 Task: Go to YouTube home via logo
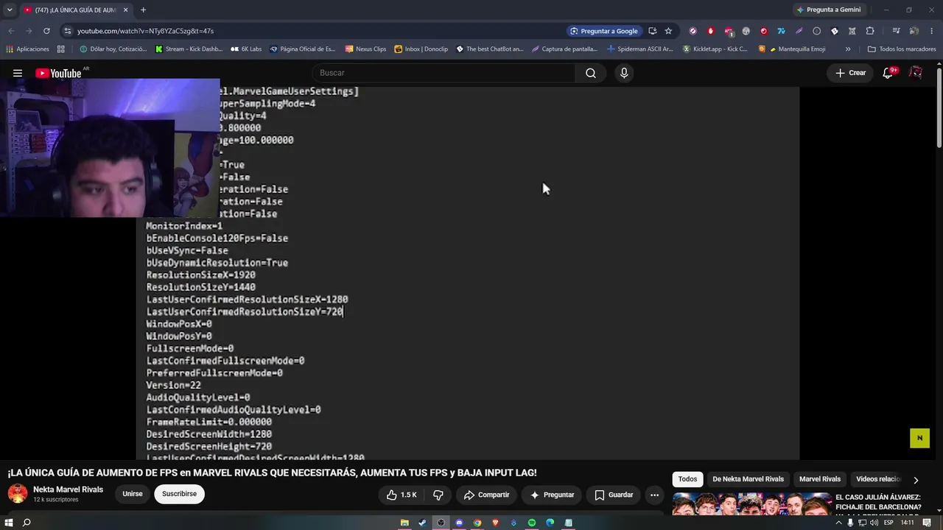(x=58, y=73)
